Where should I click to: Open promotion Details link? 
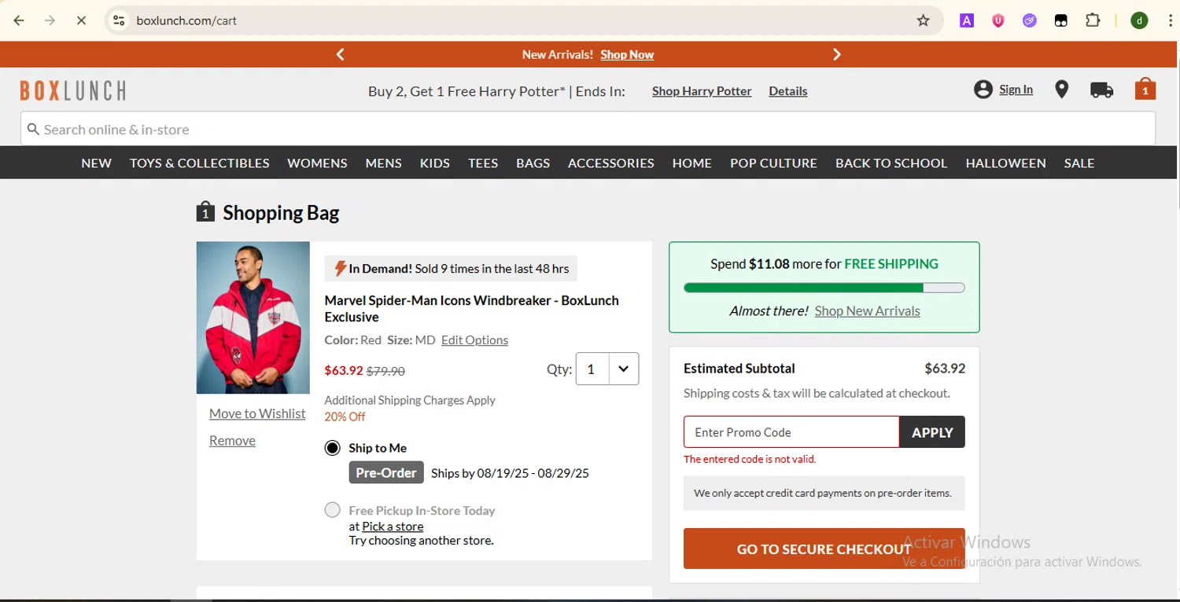tap(788, 91)
